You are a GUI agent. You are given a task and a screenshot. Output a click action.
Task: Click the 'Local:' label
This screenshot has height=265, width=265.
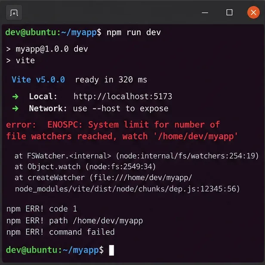pyautogui.click(x=43, y=96)
